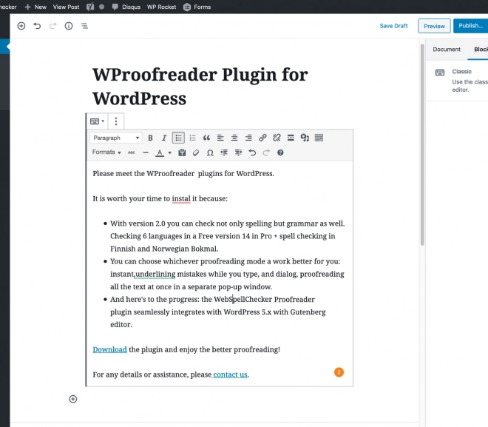This screenshot has width=488, height=427.
Task: Decrease indent
Action: (224, 152)
